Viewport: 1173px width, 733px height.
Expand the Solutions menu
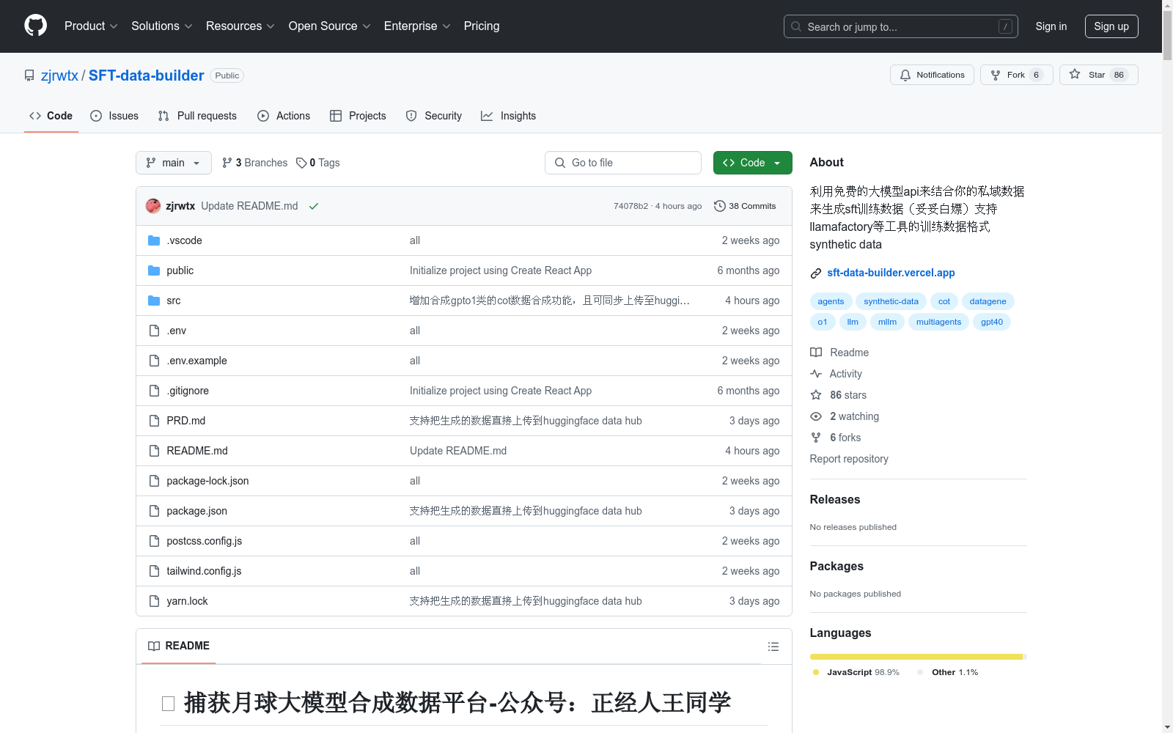click(x=162, y=26)
